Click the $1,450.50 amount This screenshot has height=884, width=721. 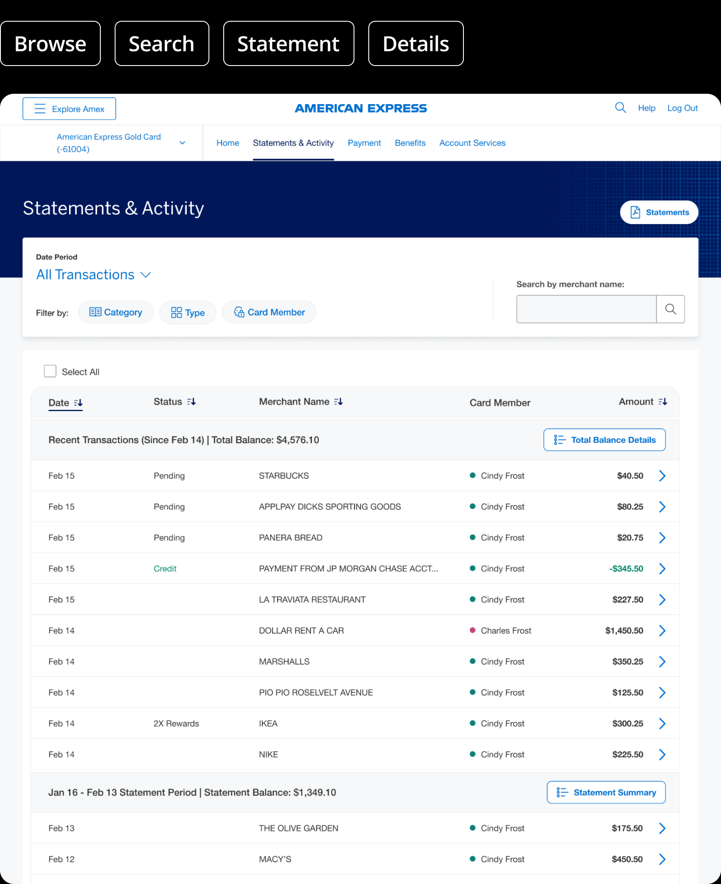624,631
